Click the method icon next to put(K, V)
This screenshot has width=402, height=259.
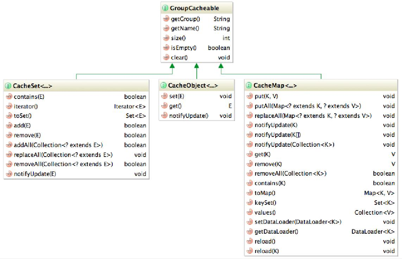250,96
